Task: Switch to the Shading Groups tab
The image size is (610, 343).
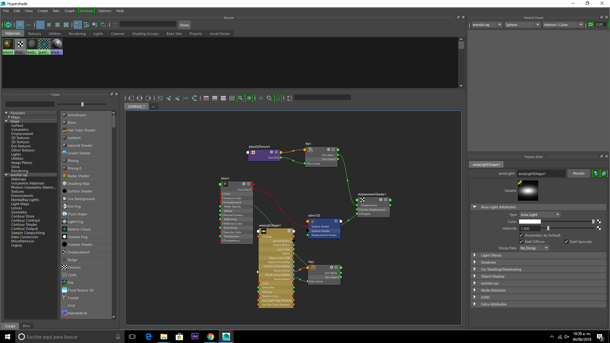Action: click(x=145, y=34)
